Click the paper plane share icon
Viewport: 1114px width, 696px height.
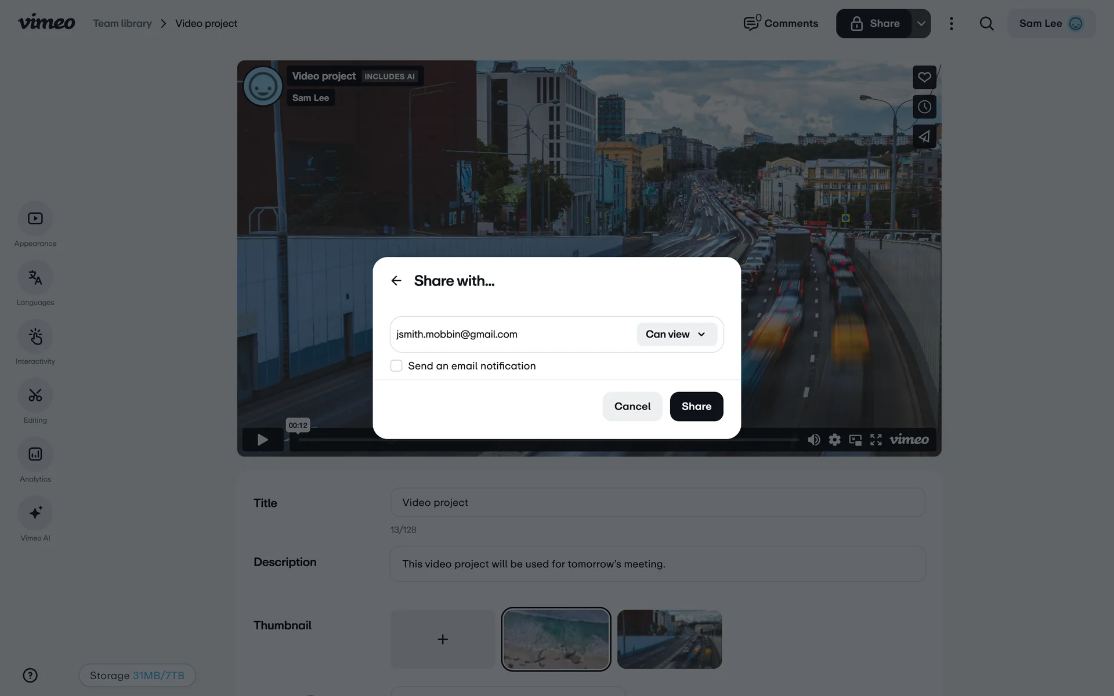[x=924, y=137]
